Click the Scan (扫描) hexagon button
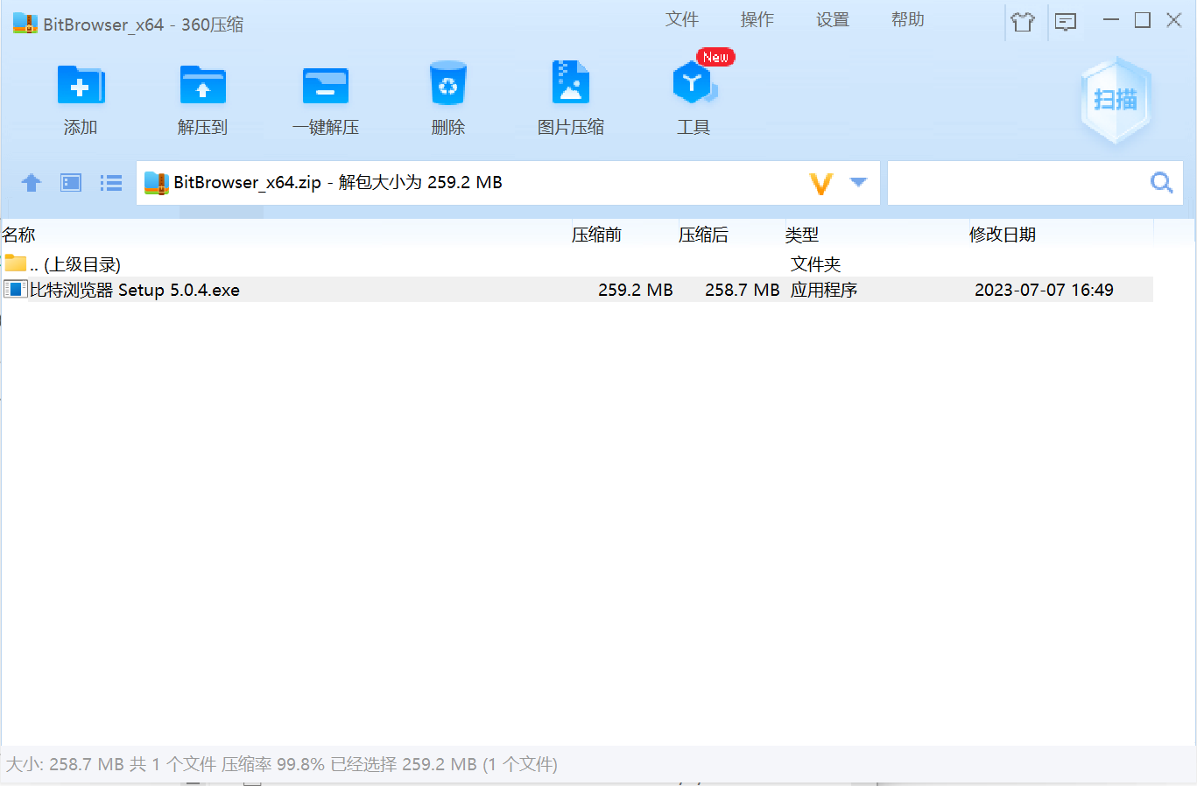Image resolution: width=1197 pixels, height=786 pixels. coord(1115,100)
